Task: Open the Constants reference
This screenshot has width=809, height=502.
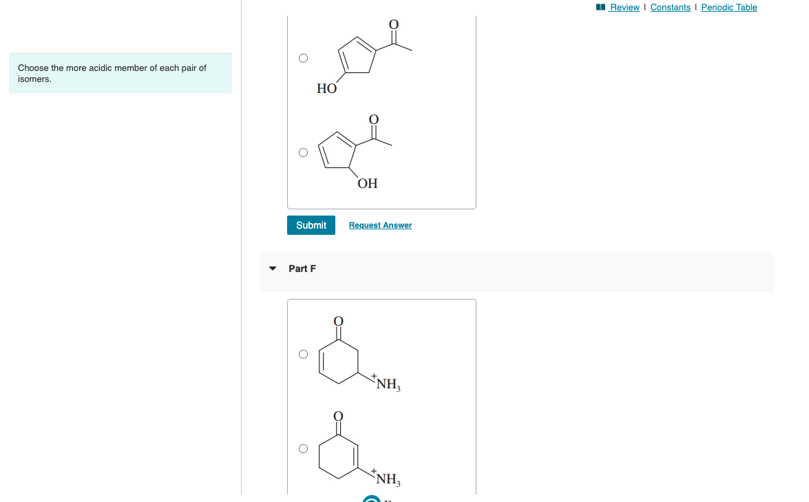Action: tap(670, 7)
